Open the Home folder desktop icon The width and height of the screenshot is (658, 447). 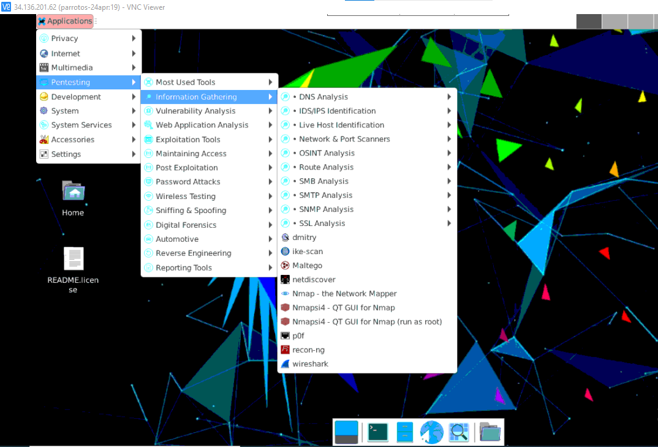point(73,191)
